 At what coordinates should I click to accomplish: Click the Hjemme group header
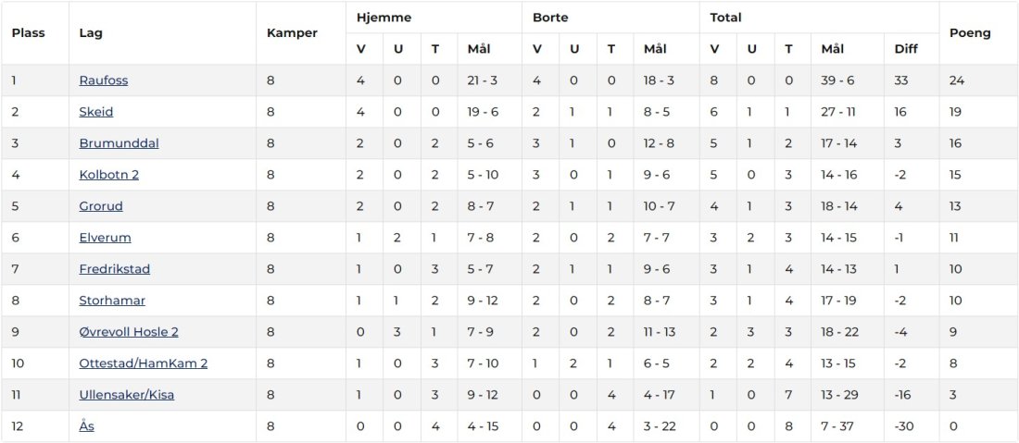(x=384, y=18)
